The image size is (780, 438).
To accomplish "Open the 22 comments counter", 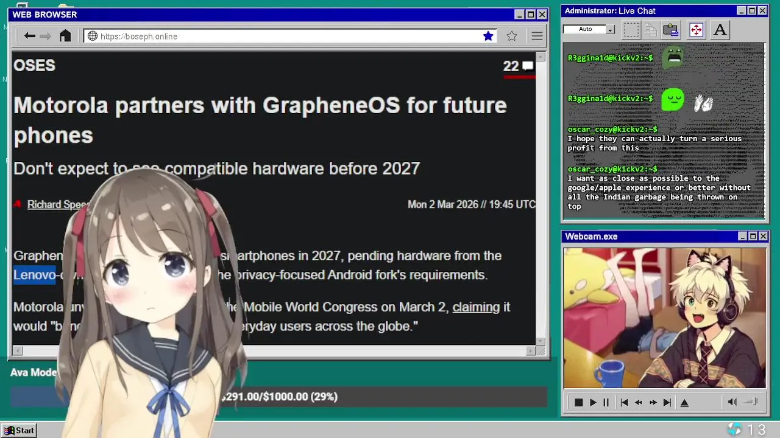I will 511,66.
